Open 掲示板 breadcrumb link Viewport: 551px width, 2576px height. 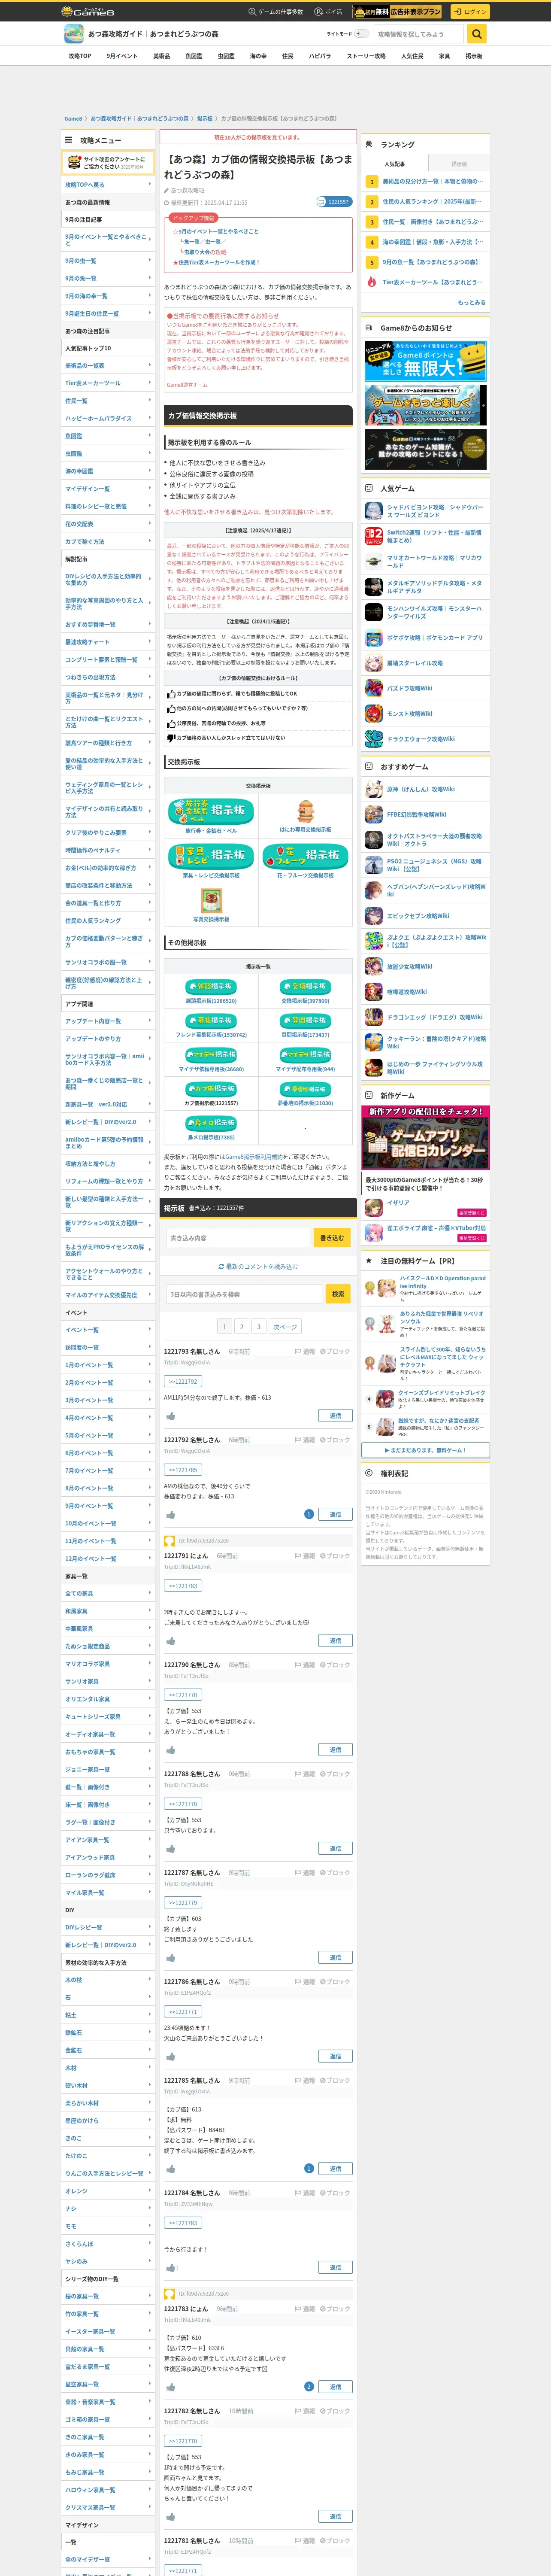pyautogui.click(x=205, y=118)
